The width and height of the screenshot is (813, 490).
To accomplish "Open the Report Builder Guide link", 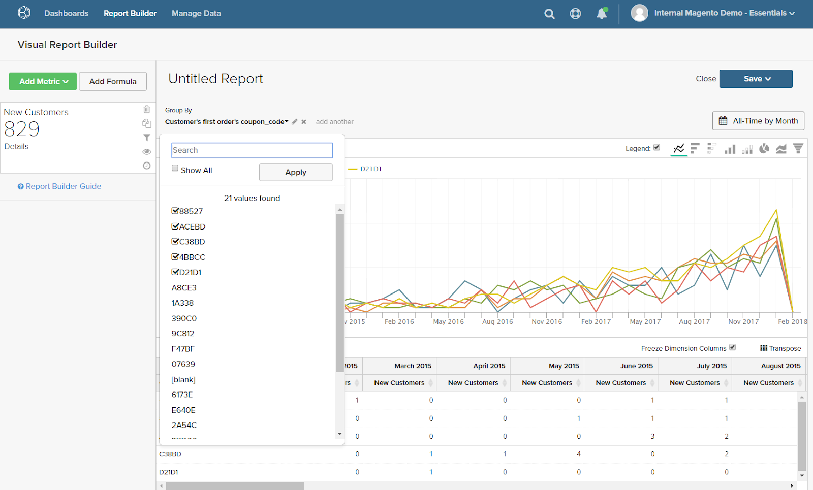I will 63,186.
